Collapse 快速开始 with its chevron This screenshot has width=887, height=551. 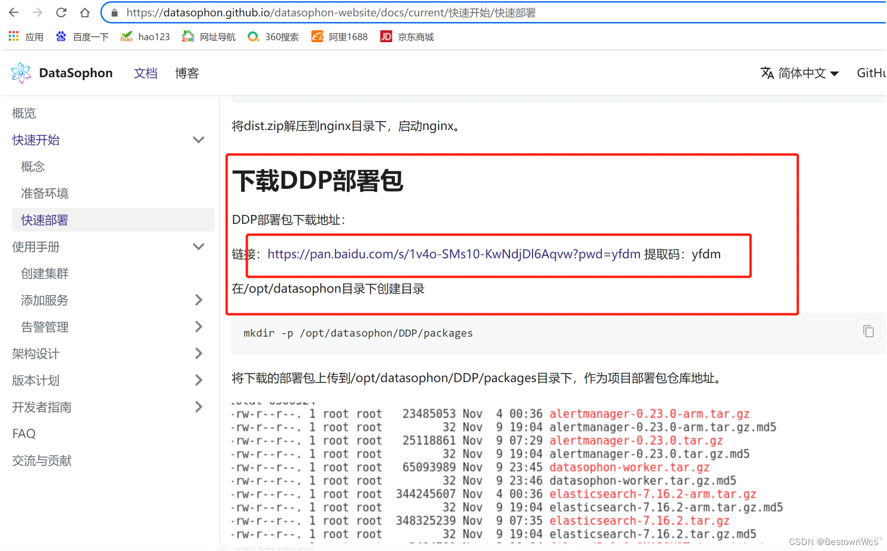(x=199, y=140)
